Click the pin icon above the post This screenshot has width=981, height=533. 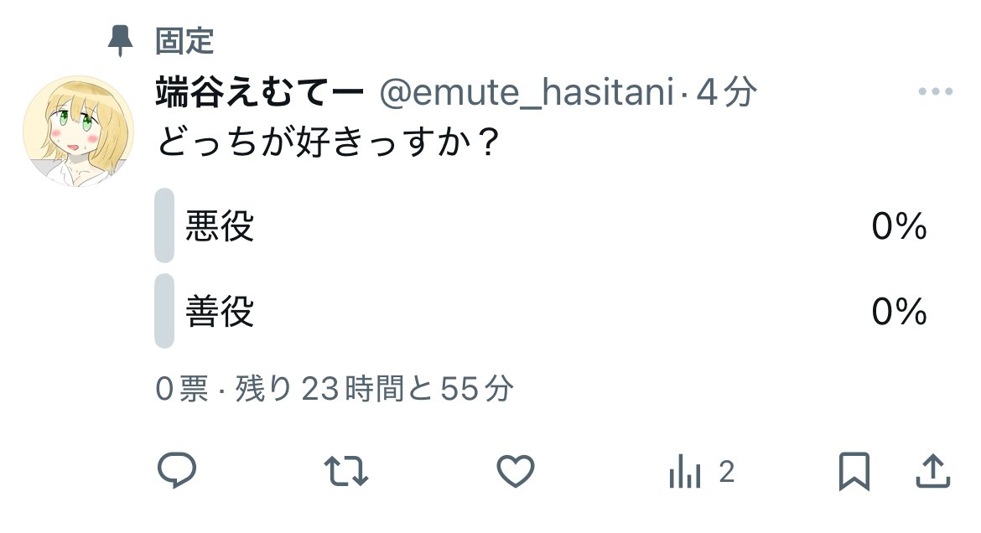[x=121, y=40]
